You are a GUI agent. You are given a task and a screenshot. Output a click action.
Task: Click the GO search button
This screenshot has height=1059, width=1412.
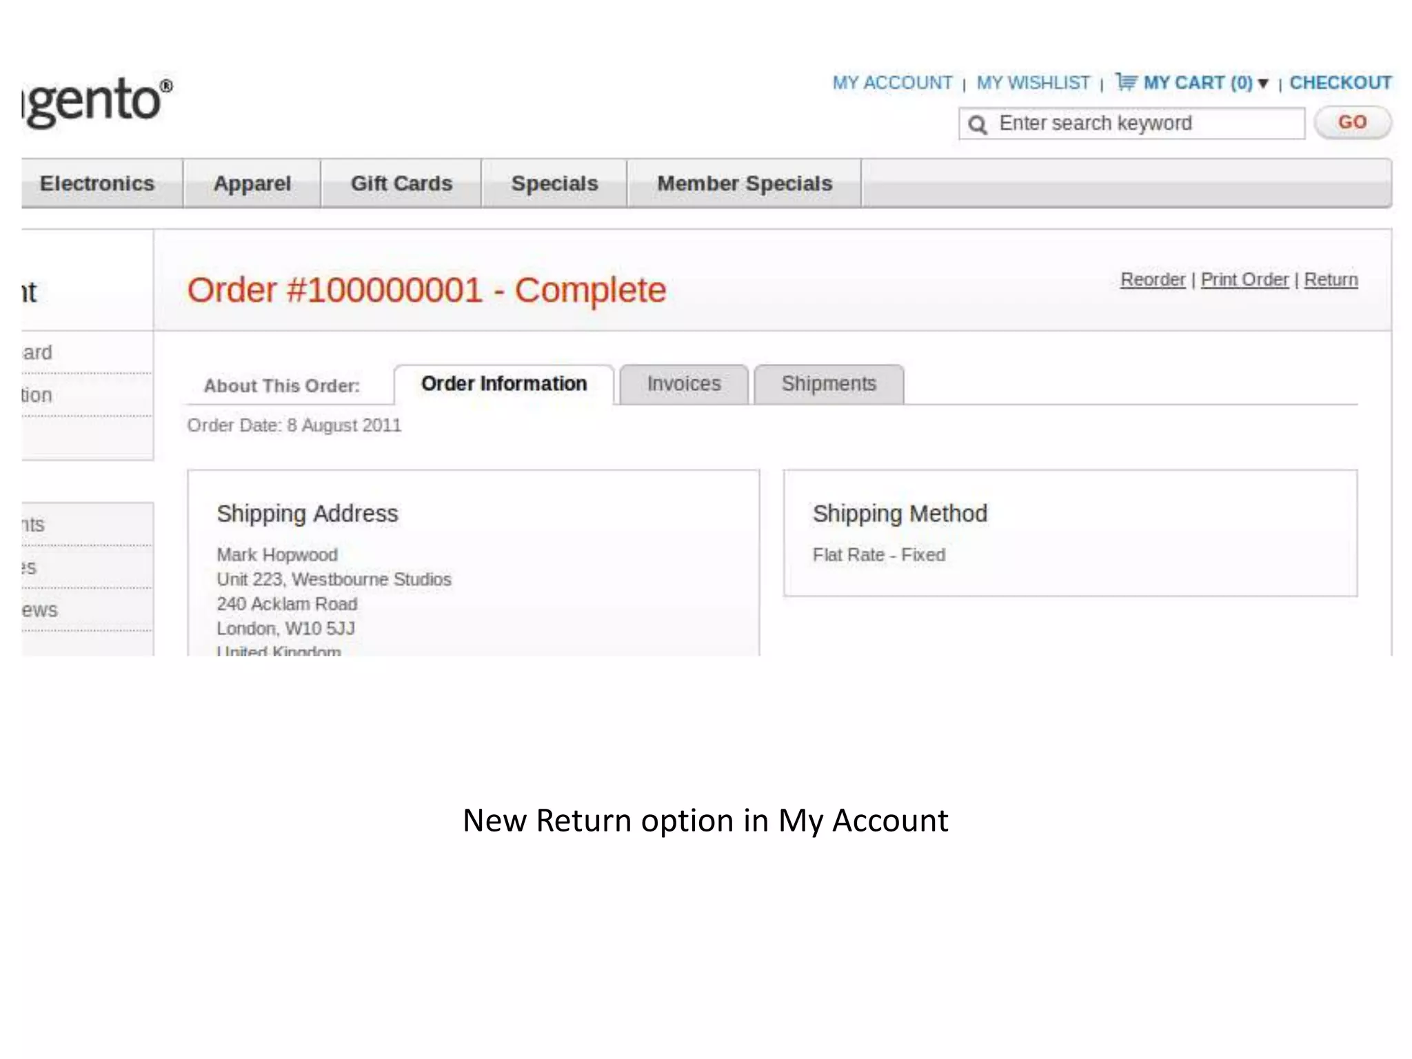coord(1352,122)
